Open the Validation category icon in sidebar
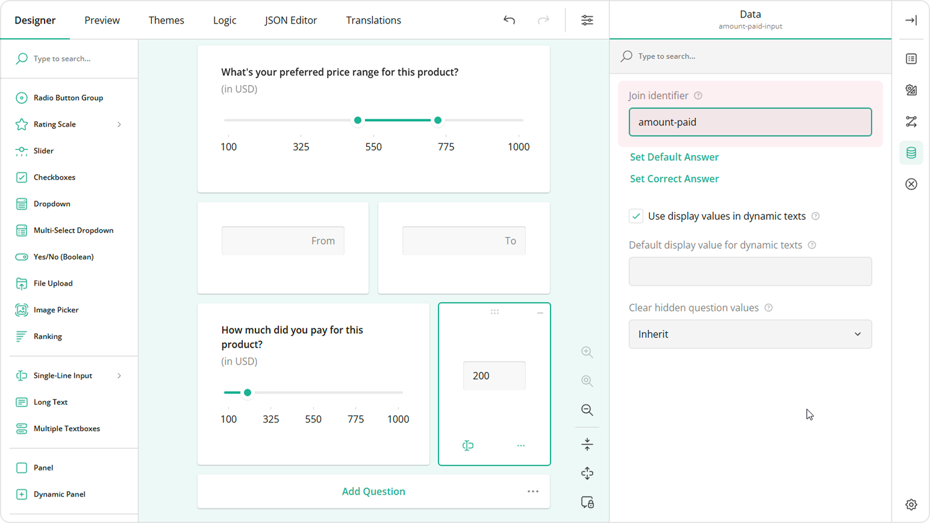Viewport: 930px width, 523px height. pyautogui.click(x=911, y=184)
